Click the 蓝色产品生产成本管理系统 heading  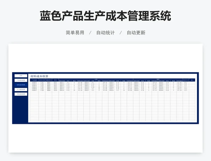click(x=105, y=16)
